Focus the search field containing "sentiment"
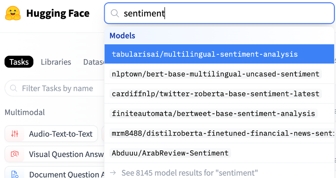Screen dimensions: 336x178 pyautogui.click(x=219, y=13)
